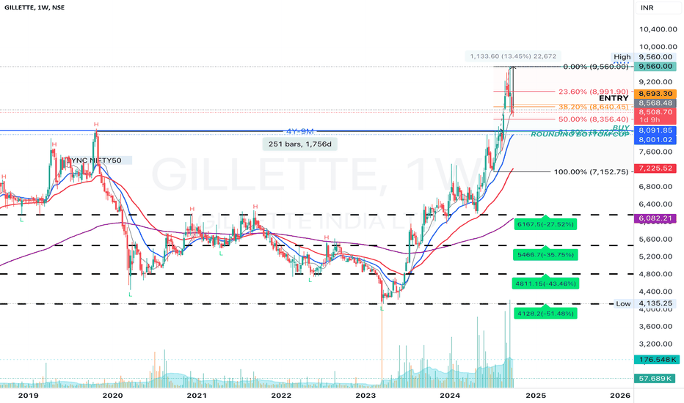
Task: Select the red 8,508.70 last price tag
Action: click(x=655, y=112)
